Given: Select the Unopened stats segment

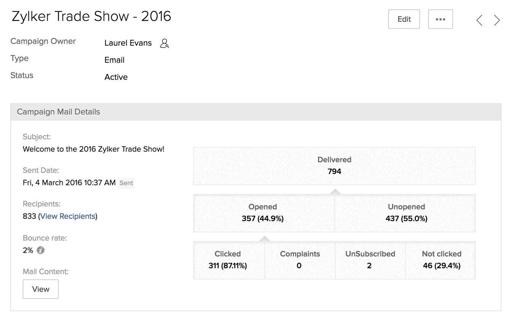Looking at the screenshot, I should coord(406,213).
